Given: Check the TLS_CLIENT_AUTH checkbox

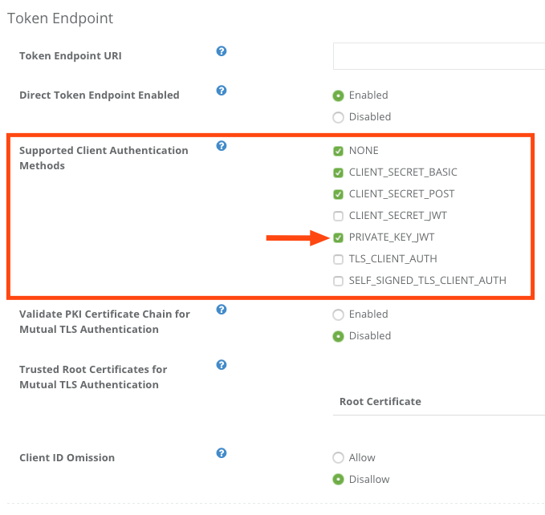Looking at the screenshot, I should [x=338, y=259].
